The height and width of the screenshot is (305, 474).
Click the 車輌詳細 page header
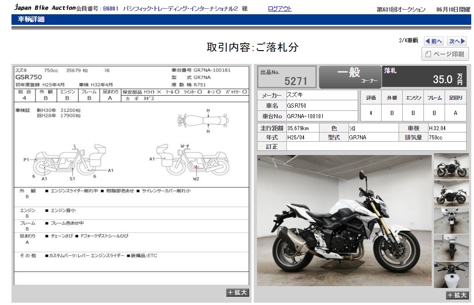[x=31, y=19]
